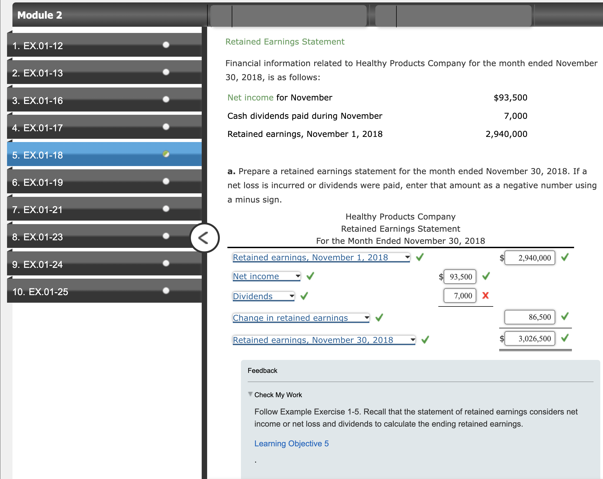Click the status dot of EX.01-25
603x479 pixels.
click(166, 291)
